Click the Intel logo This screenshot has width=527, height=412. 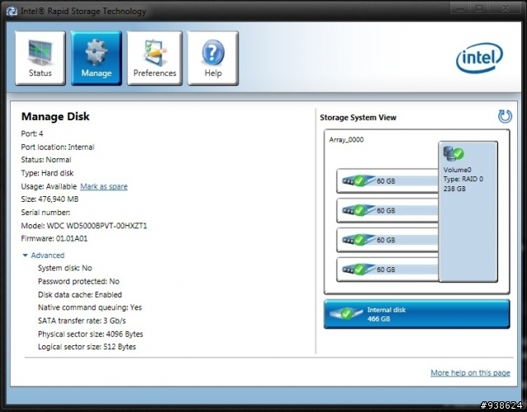(x=479, y=58)
